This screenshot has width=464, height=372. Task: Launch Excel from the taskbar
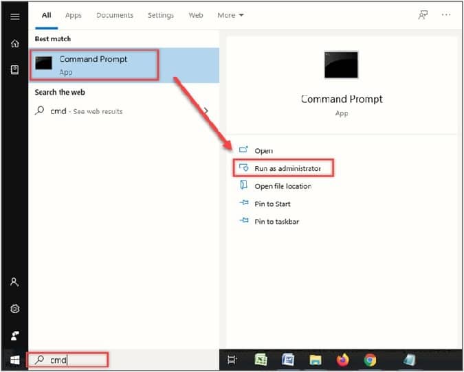261,360
